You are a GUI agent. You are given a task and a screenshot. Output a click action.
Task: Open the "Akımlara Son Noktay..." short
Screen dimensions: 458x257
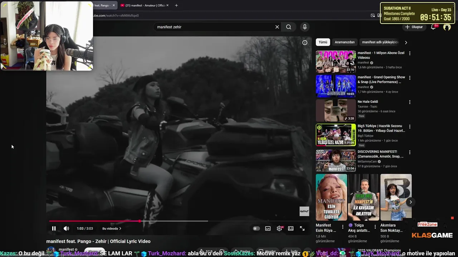396,197
